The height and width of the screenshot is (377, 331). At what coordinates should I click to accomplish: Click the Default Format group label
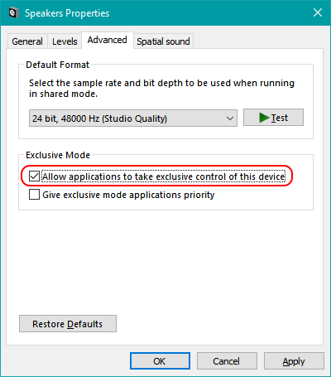57,65
